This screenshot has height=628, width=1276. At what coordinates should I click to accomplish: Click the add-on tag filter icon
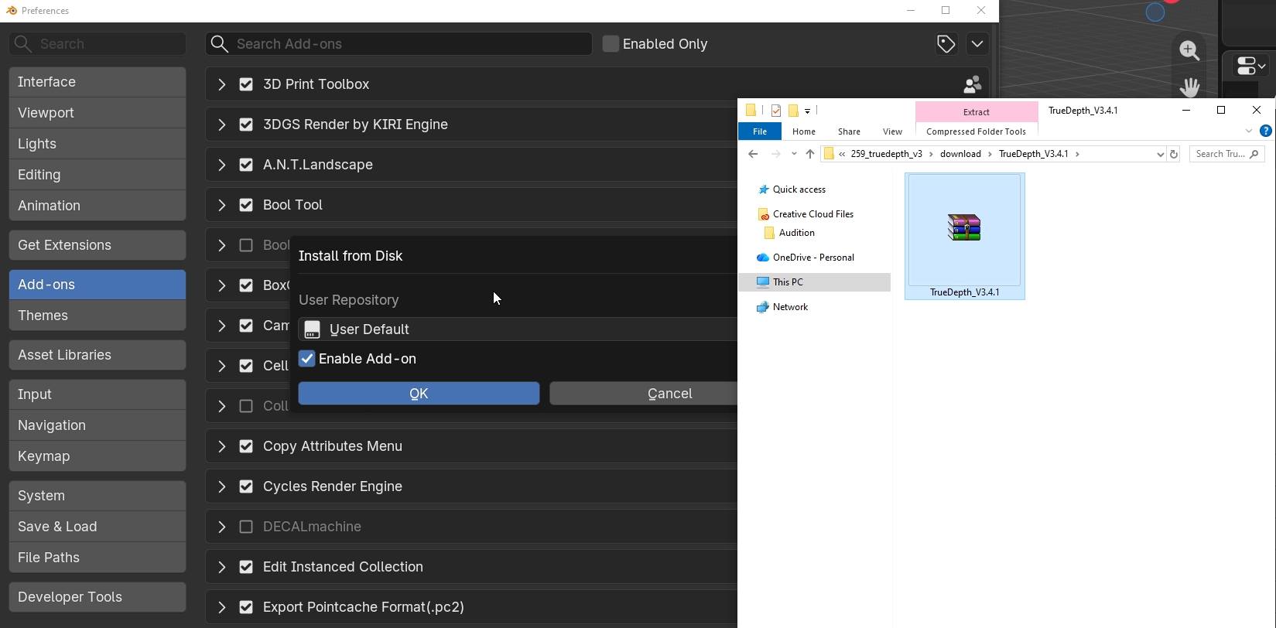click(946, 44)
